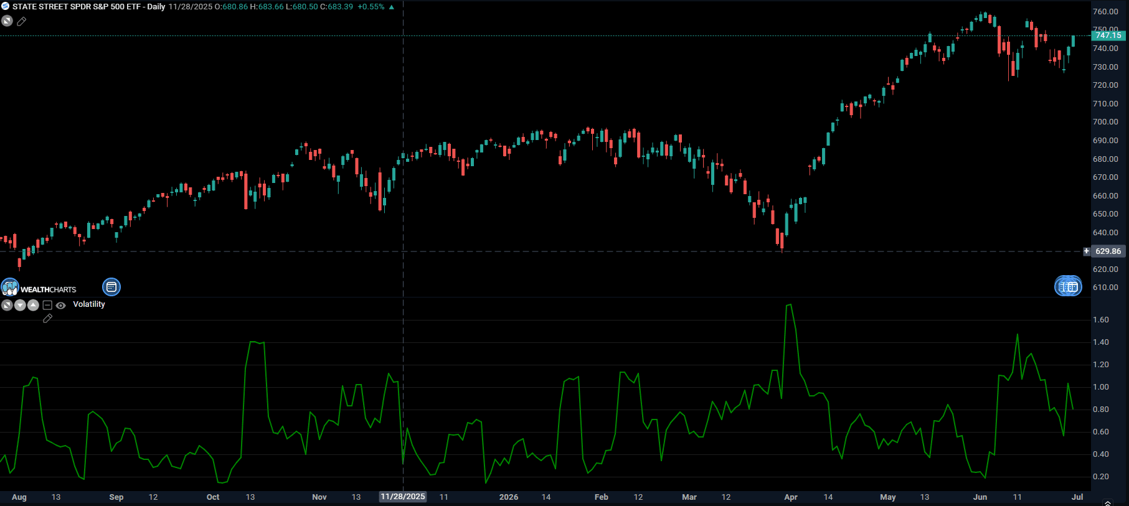
Task: Click the Mar label on time axis
Action: 689,497
